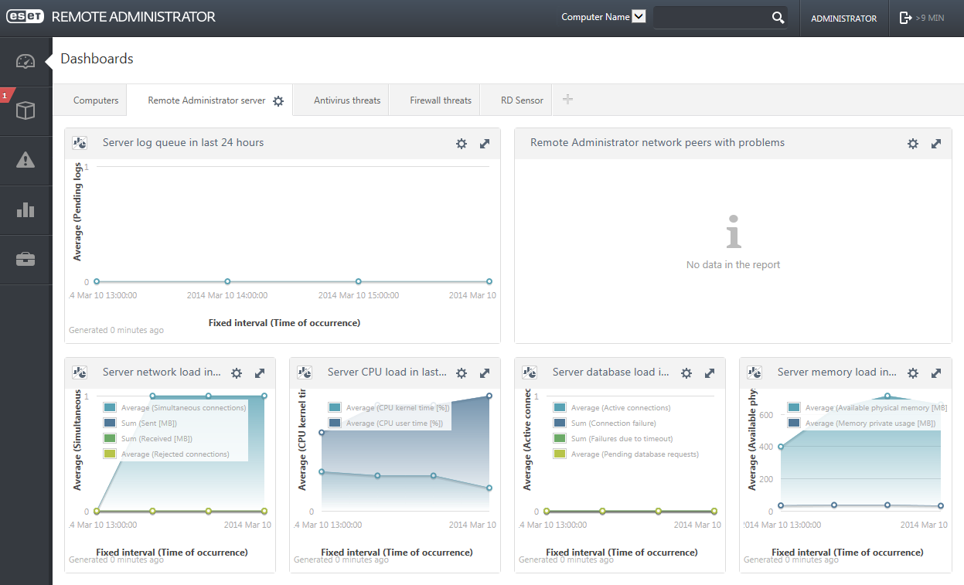Open the Firewall threats tab
This screenshot has width=964, height=585.
[x=441, y=100]
